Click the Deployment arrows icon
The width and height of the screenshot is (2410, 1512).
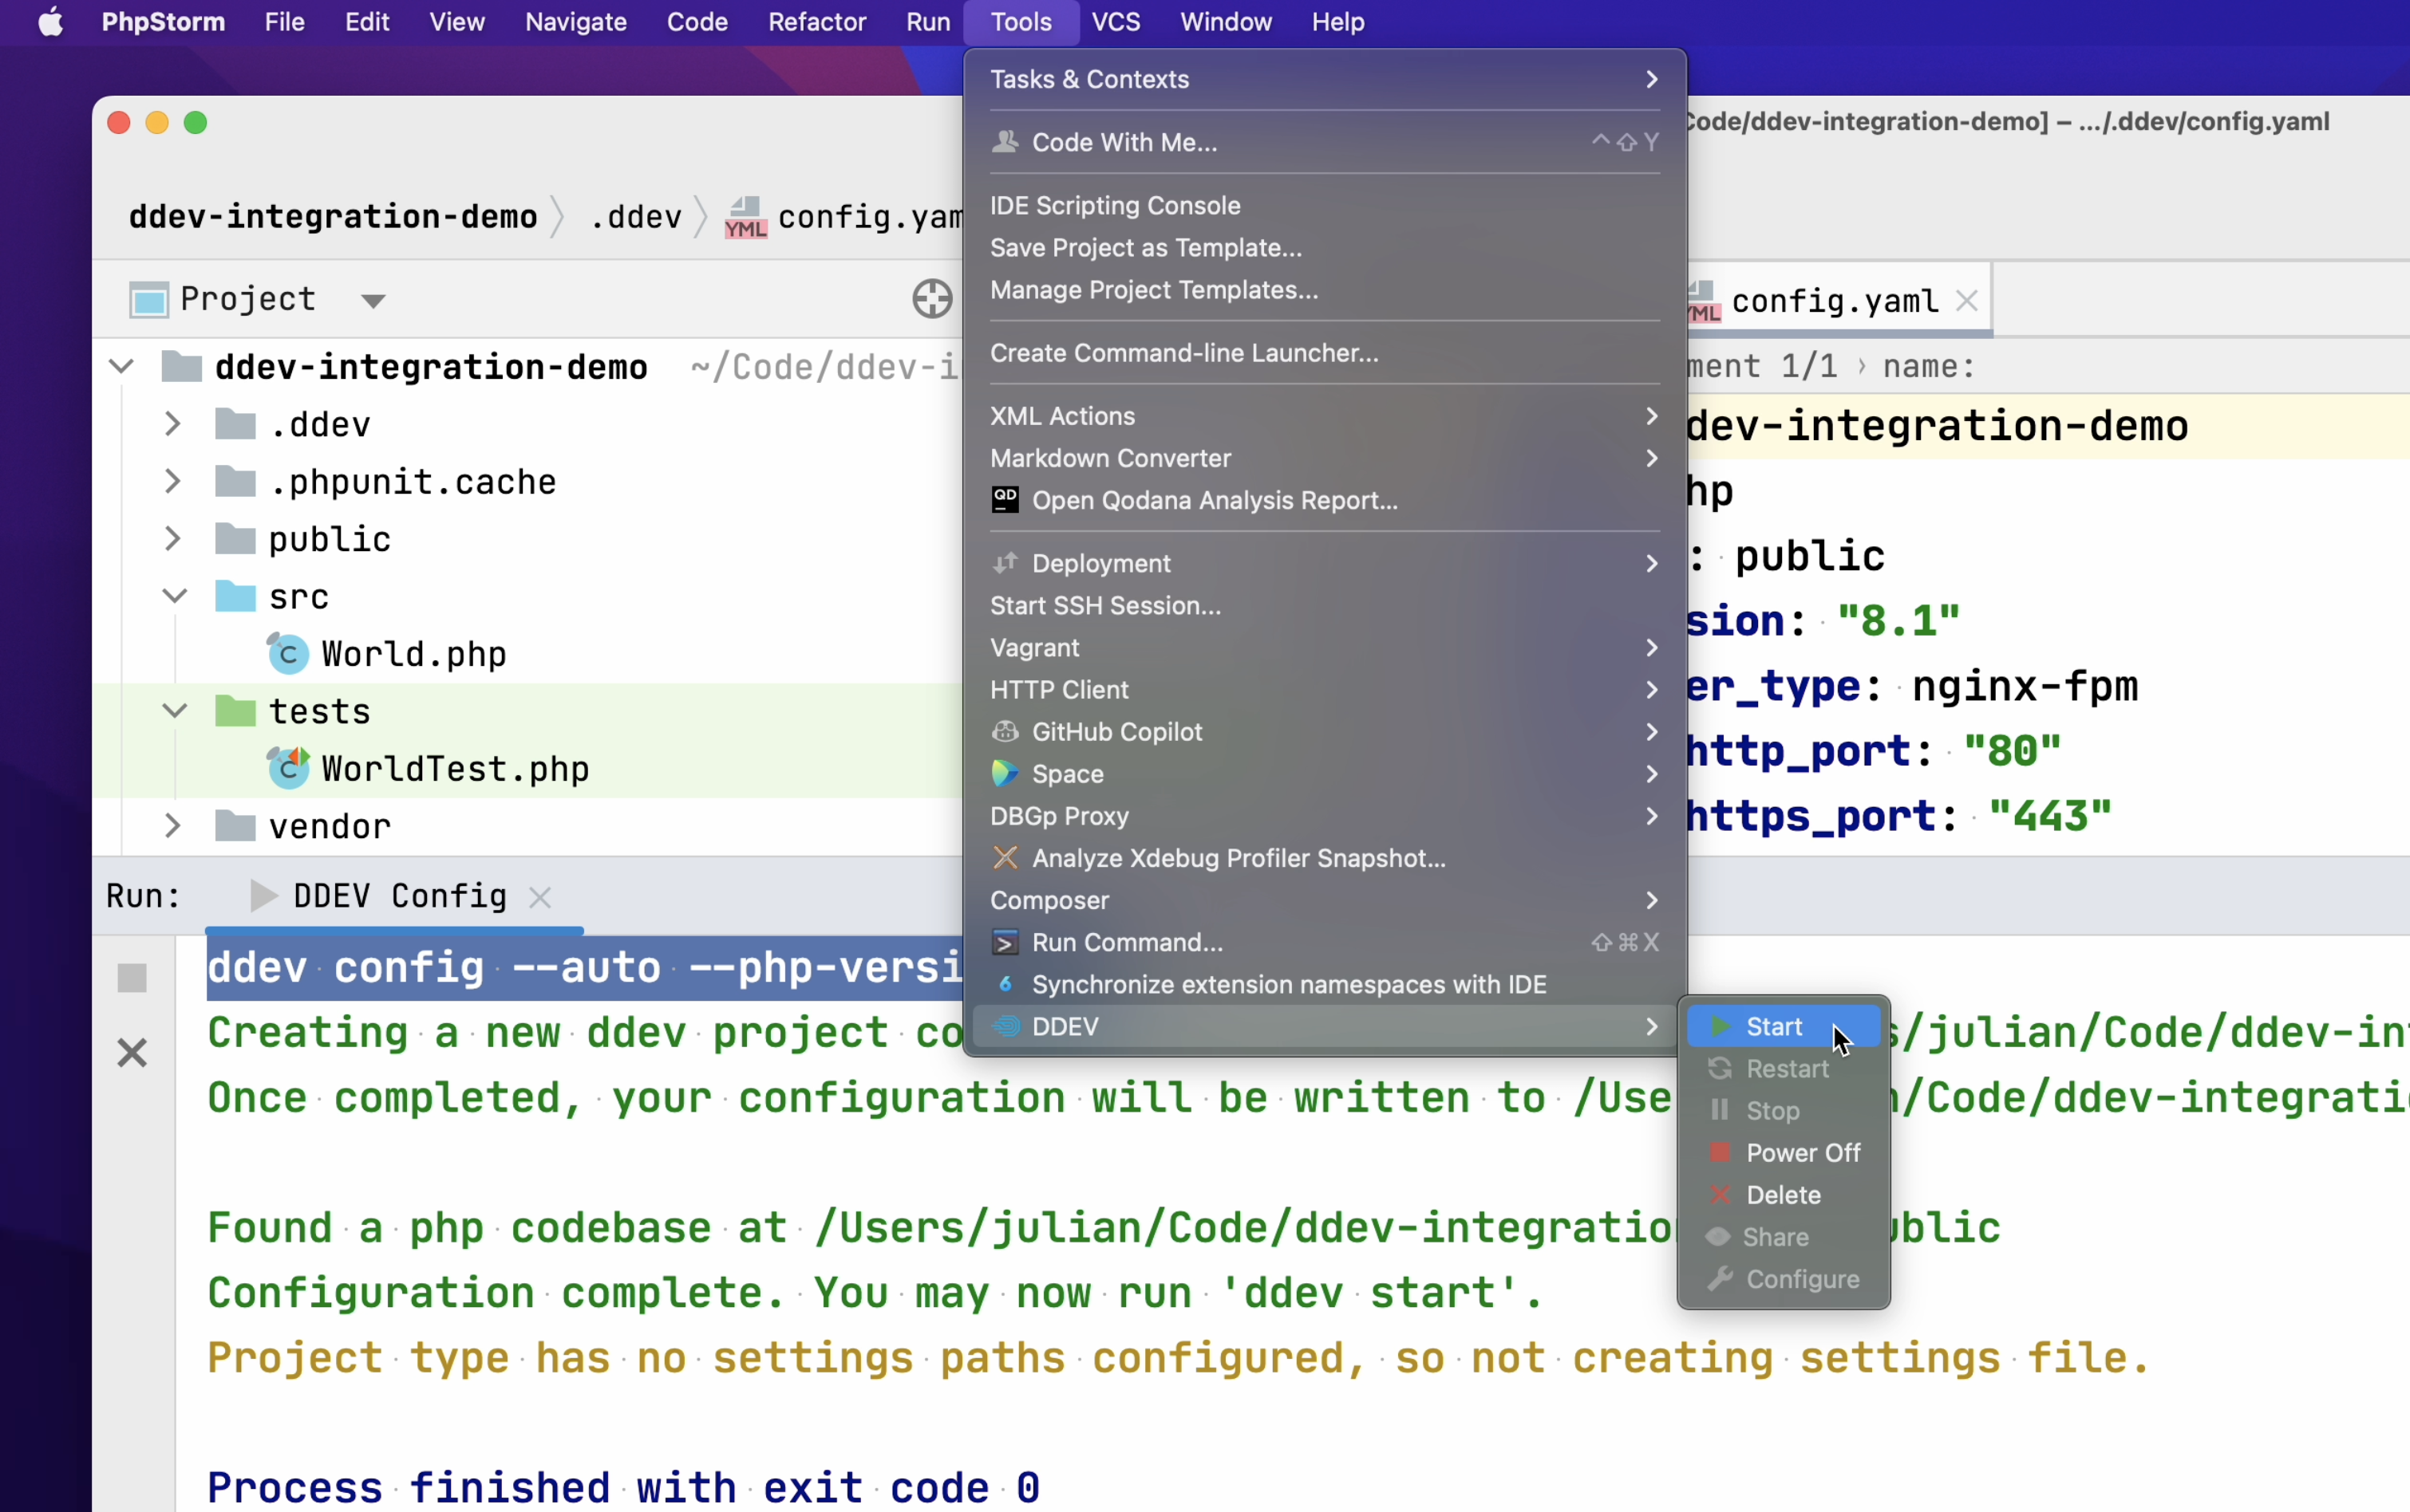coord(1005,563)
